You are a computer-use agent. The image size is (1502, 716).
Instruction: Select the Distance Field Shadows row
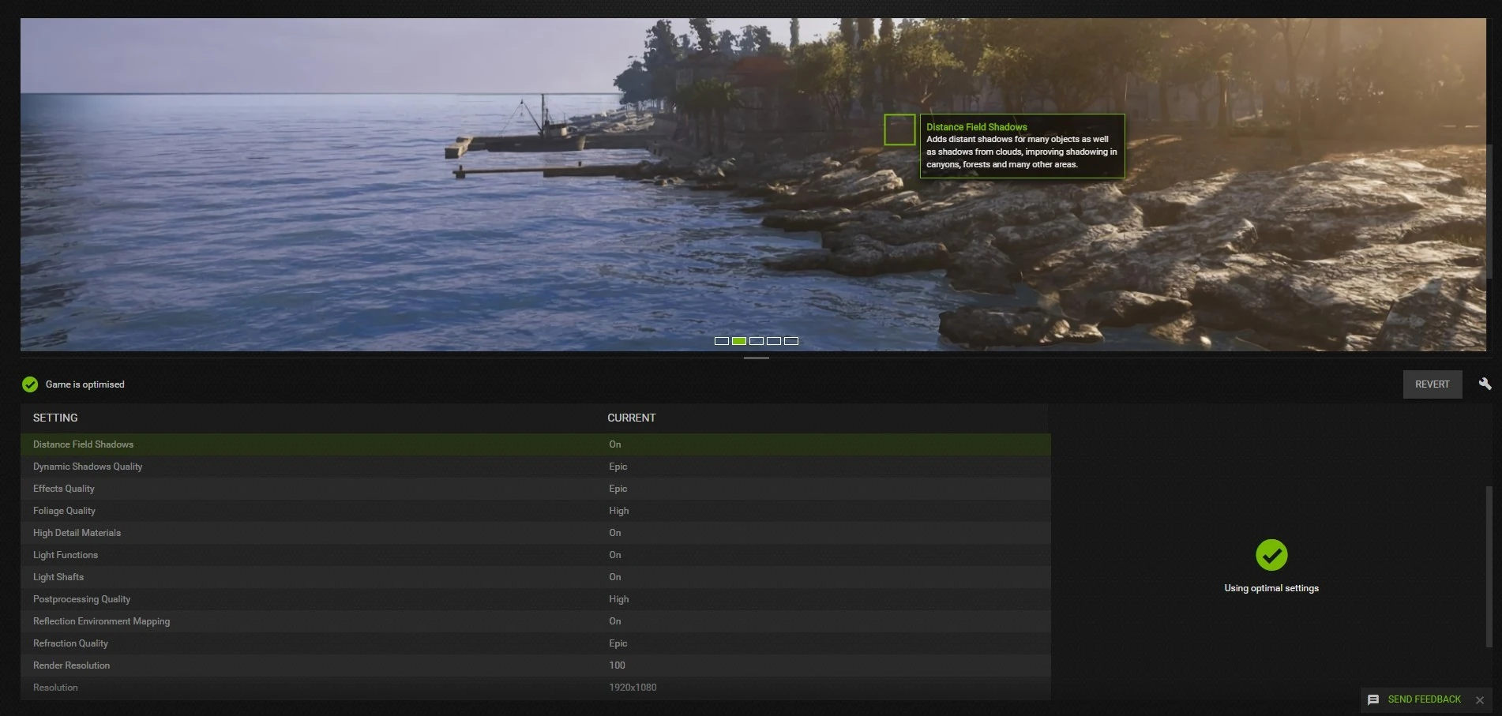tap(535, 444)
